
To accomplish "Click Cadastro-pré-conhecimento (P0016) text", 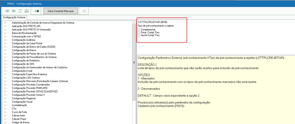I will point(161,106).
